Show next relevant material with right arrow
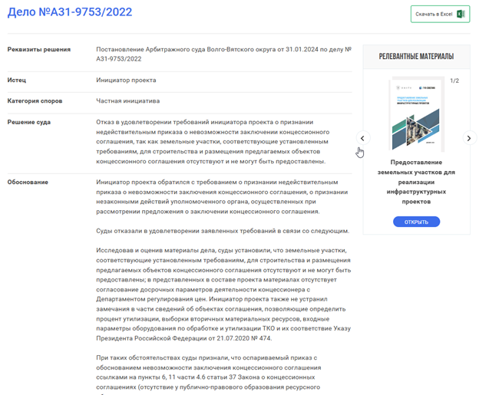 coord(469,138)
